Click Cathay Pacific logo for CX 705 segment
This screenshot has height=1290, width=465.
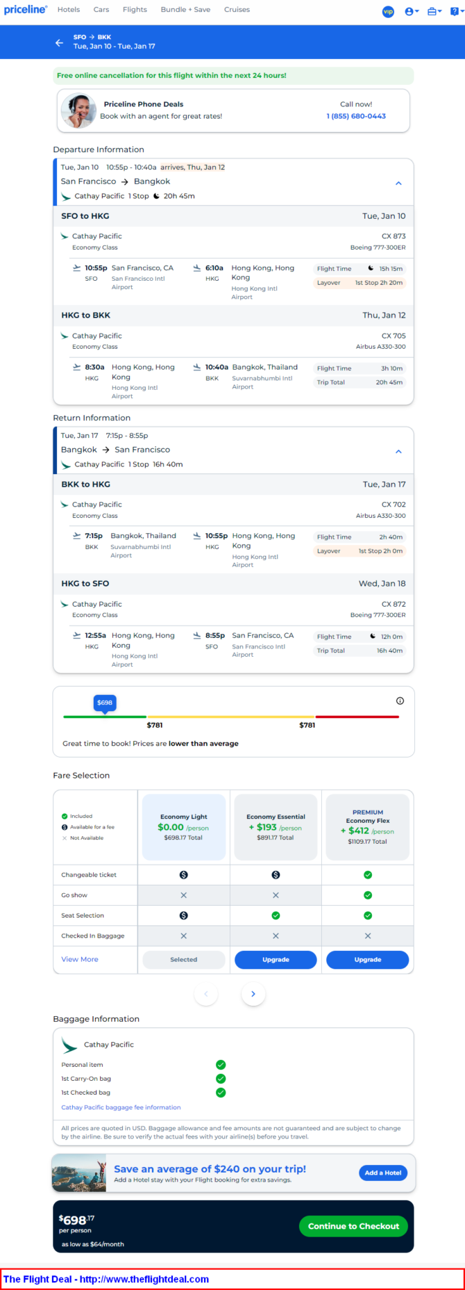tap(65, 336)
